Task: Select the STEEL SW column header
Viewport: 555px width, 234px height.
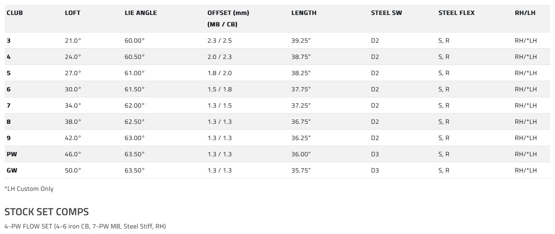Action: pyautogui.click(x=386, y=13)
